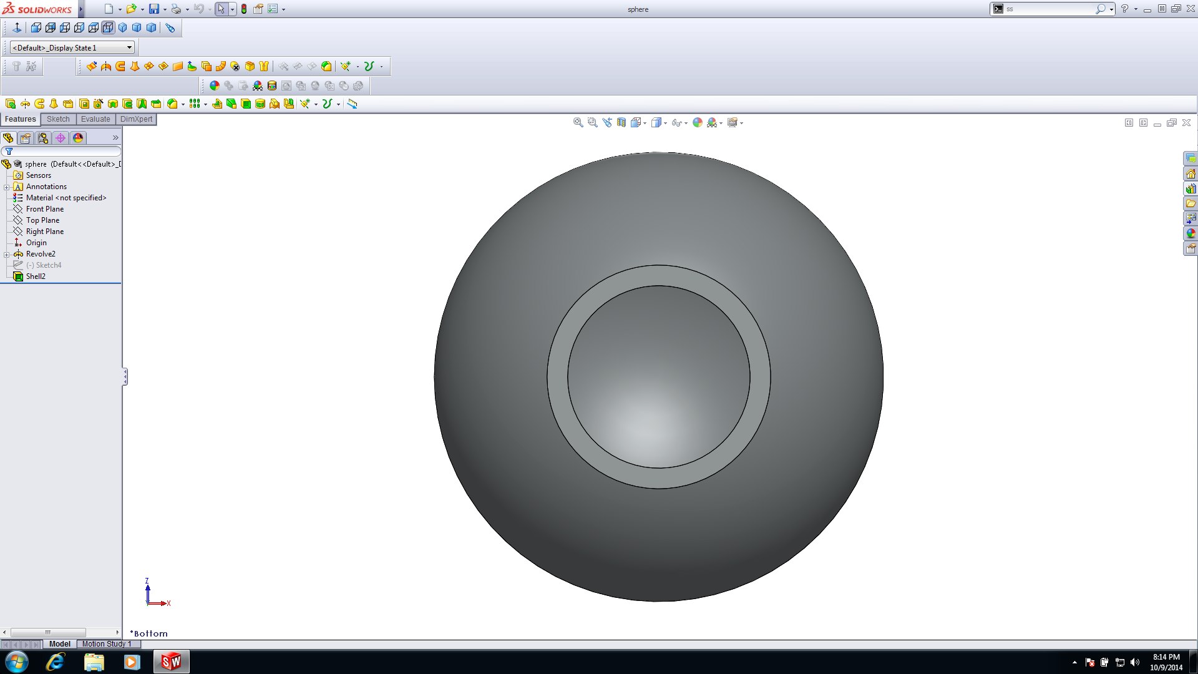Switch to the Evaluate tab

(x=95, y=119)
